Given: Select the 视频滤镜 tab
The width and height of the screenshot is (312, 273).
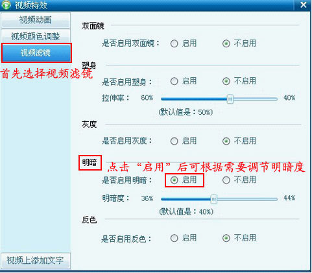Looking at the screenshot, I should point(36,53).
